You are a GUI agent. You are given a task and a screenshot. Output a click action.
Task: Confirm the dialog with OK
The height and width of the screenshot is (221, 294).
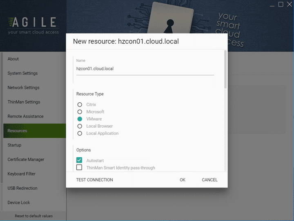point(183,180)
